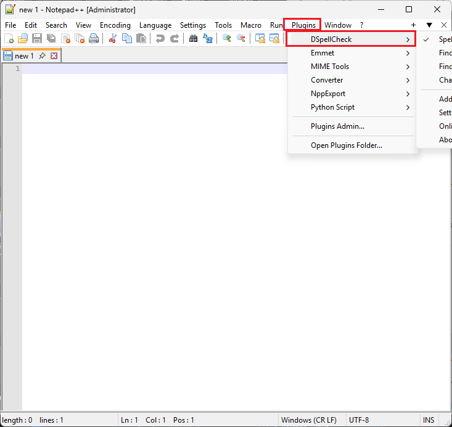Choose Open Plugins Folder... entry

(346, 145)
